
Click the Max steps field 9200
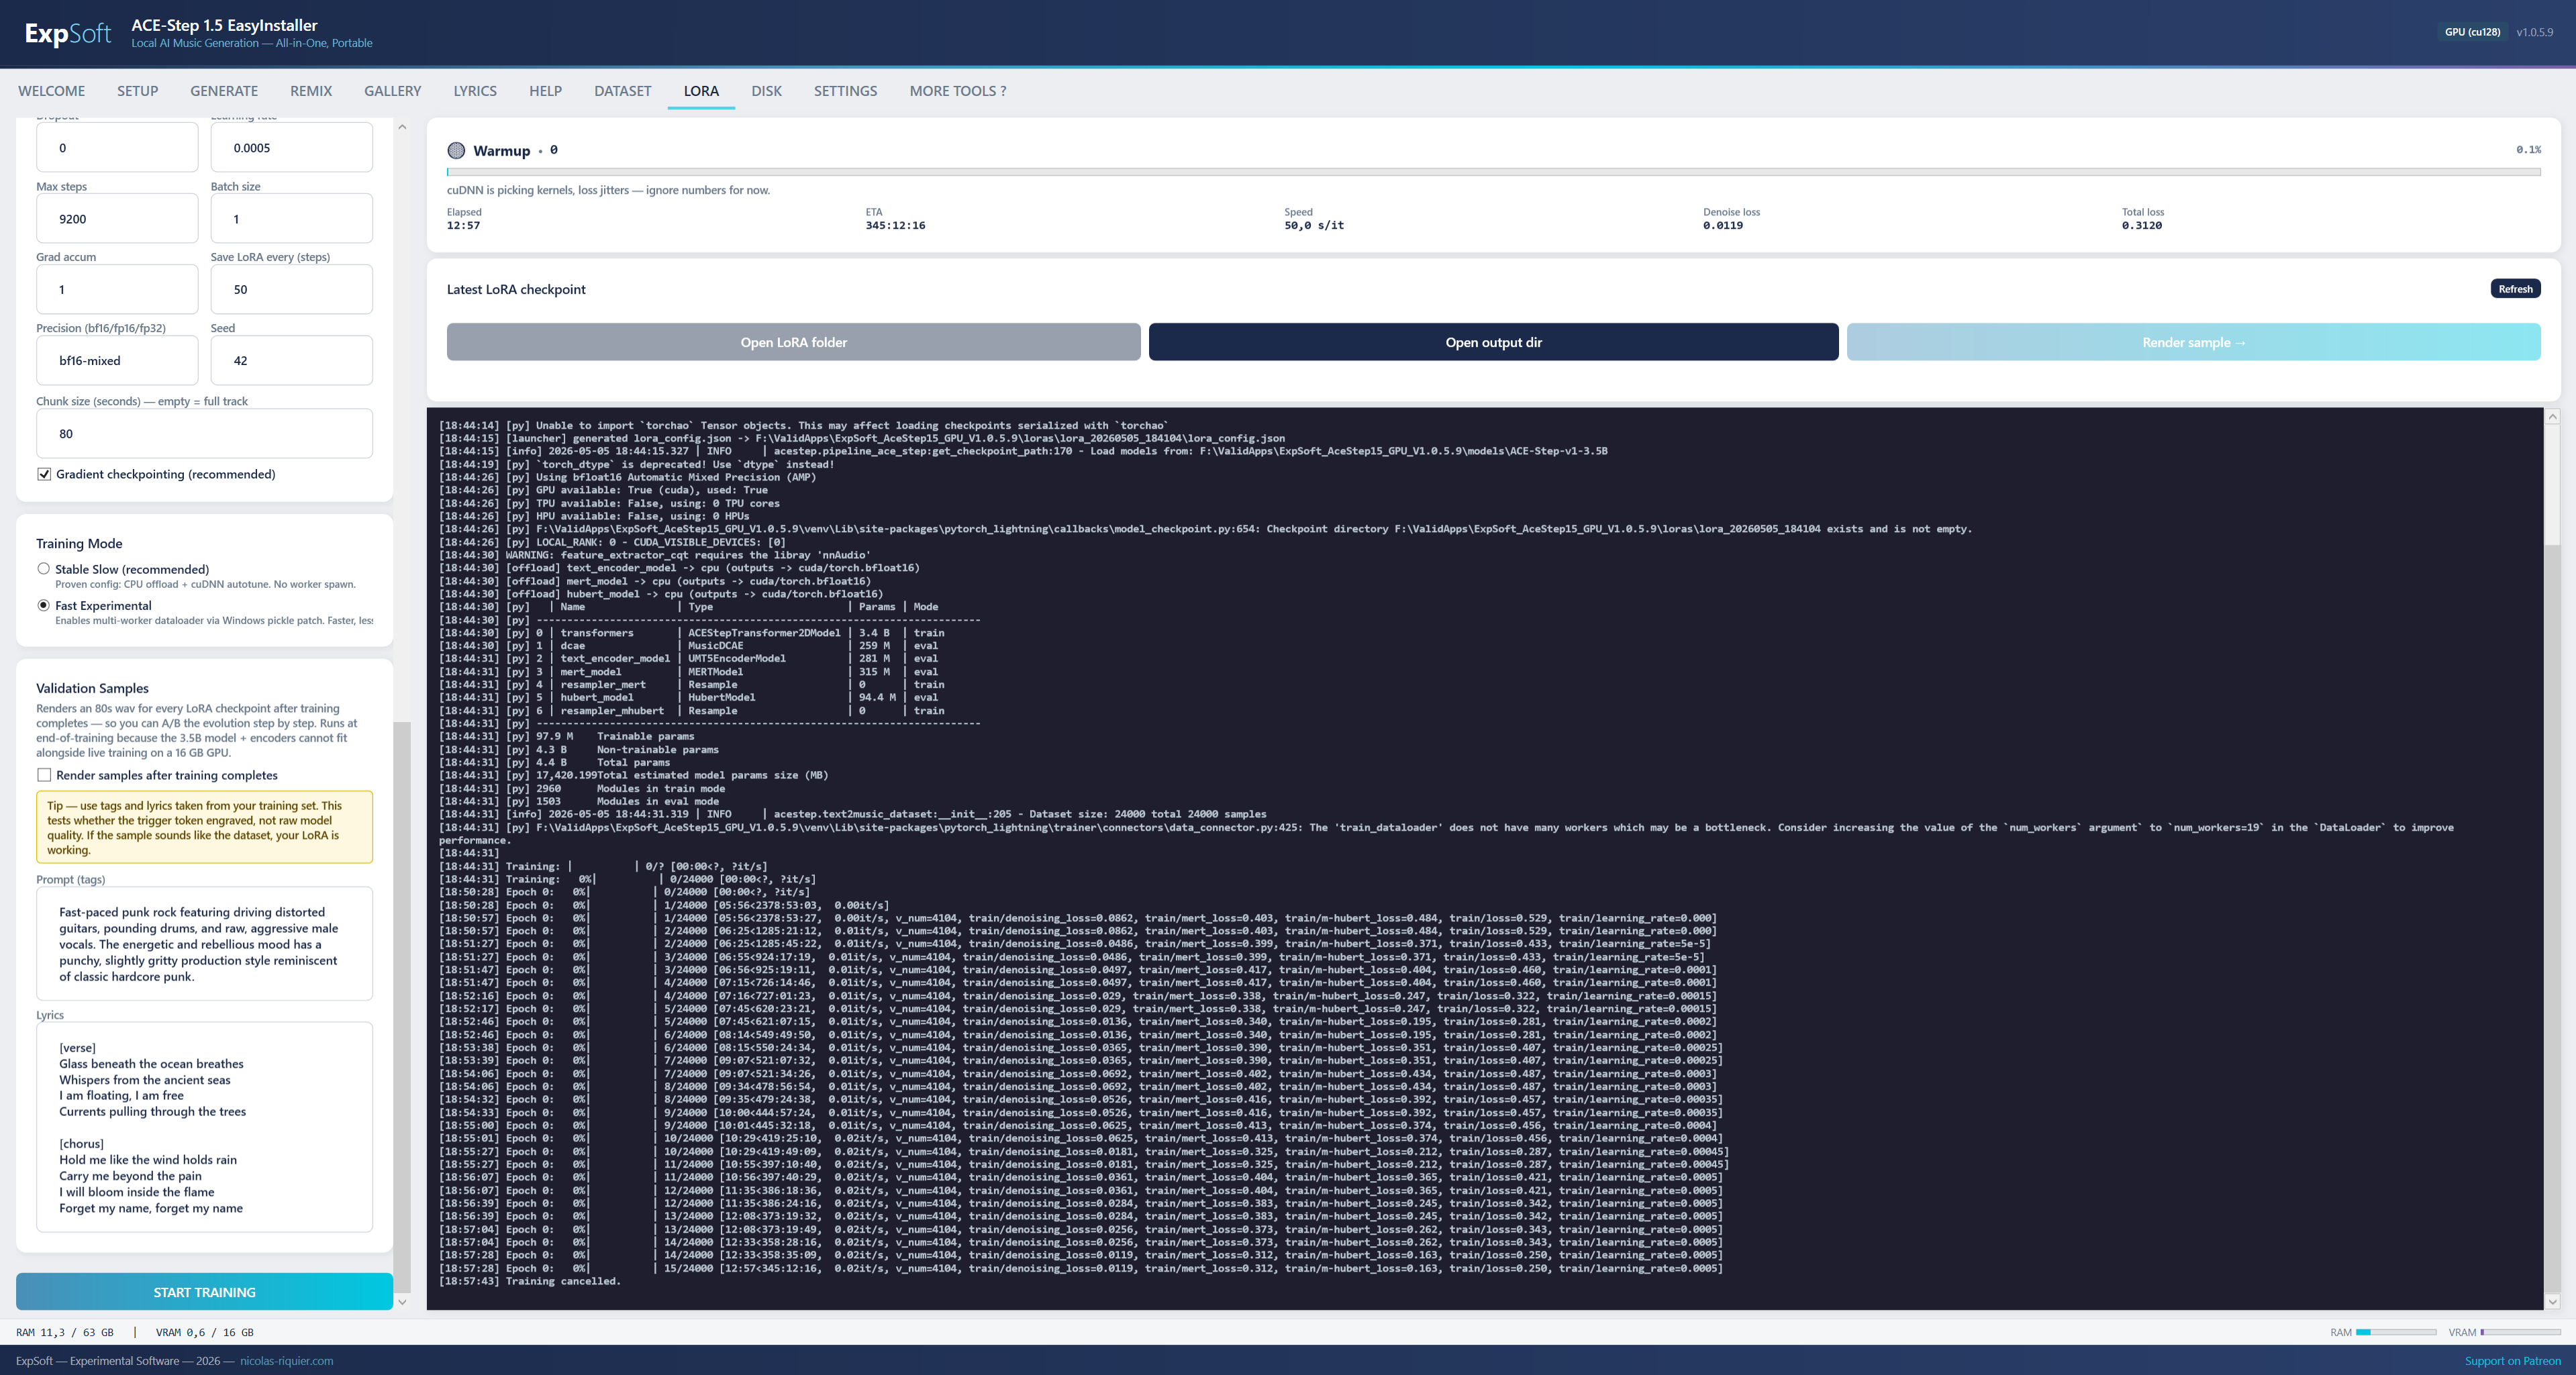pos(117,219)
